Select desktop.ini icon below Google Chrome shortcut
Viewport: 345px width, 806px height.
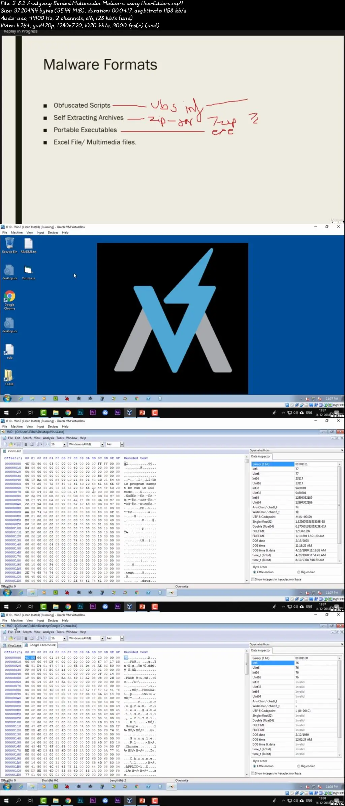[x=9, y=325]
